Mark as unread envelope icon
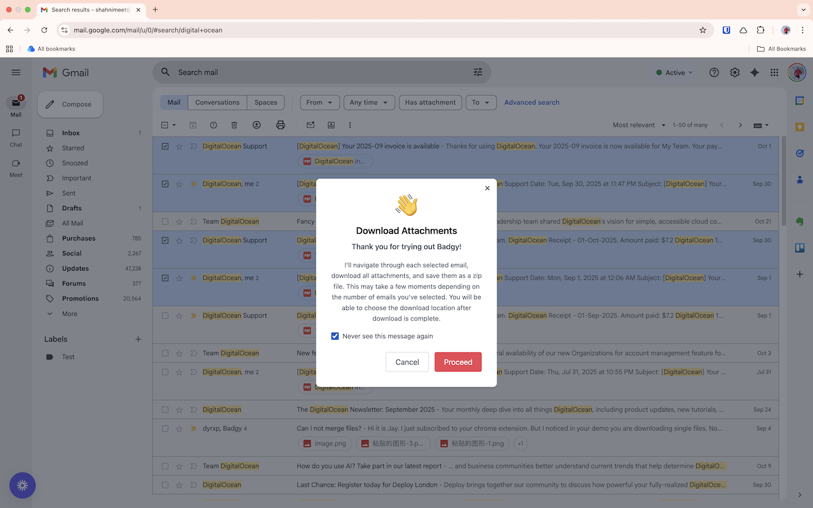The width and height of the screenshot is (813, 508). pos(311,125)
